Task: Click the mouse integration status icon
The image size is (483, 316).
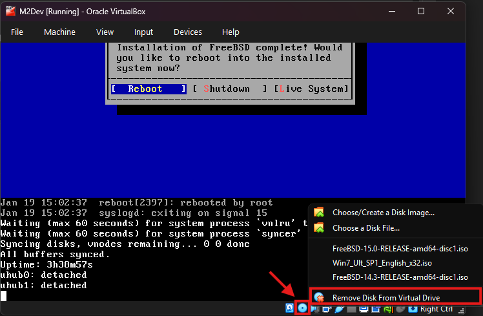Action: (x=399, y=309)
